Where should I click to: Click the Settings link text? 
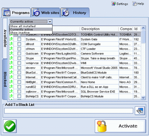click(122, 4)
